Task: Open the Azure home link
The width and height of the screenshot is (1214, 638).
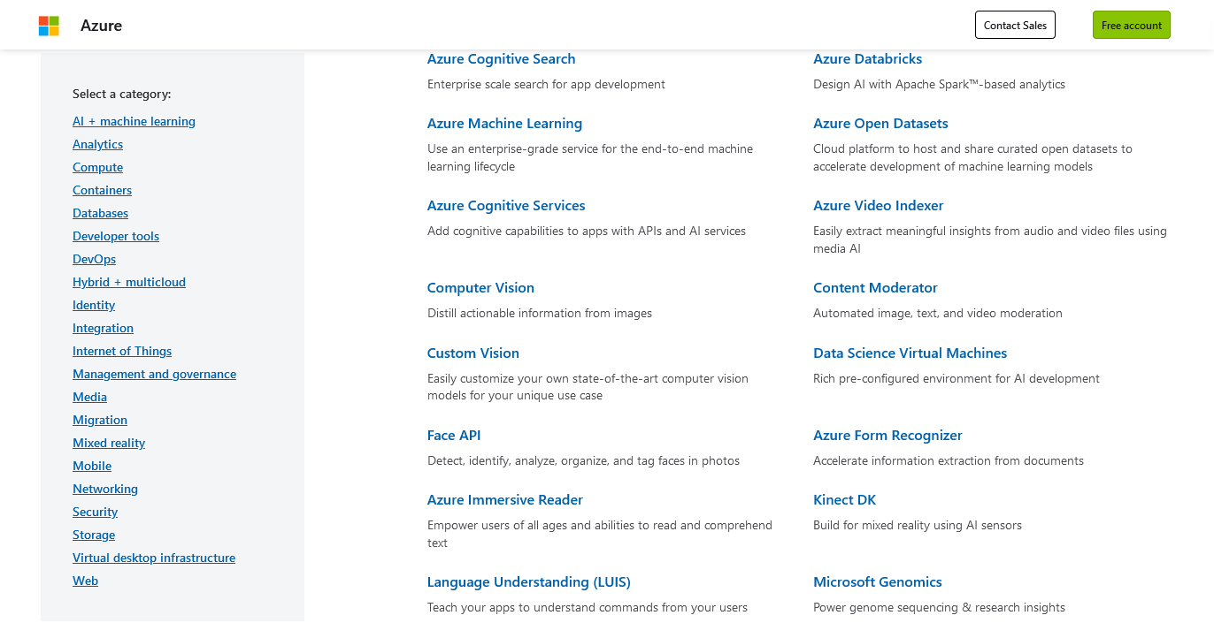Action: click(101, 26)
